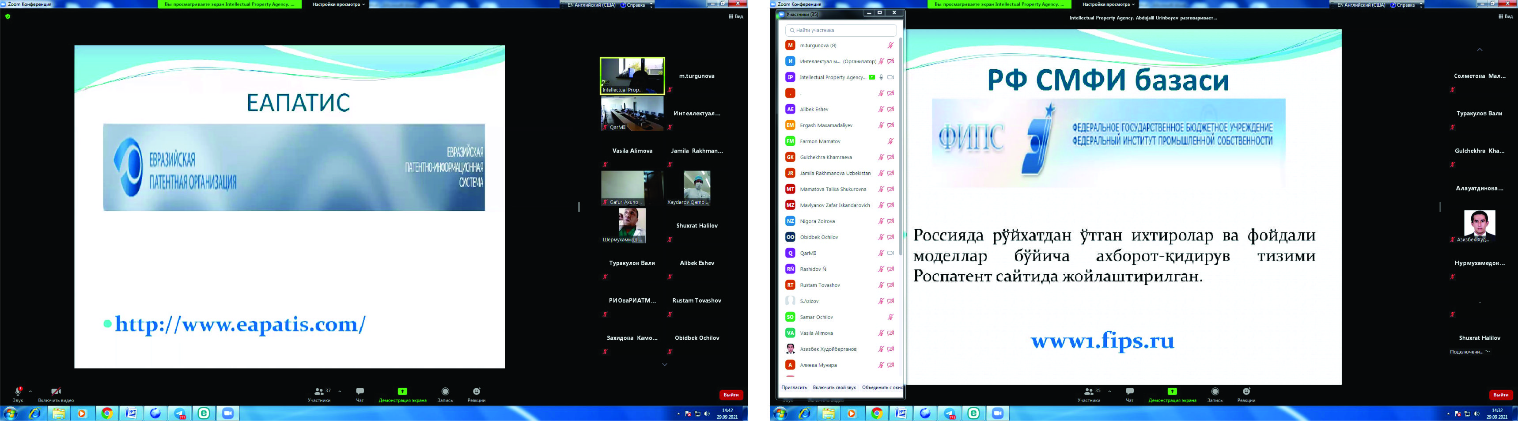This screenshot has height=421, width=1518.
Task: Click the Звук microphone icon in left window
Action: [x=18, y=392]
